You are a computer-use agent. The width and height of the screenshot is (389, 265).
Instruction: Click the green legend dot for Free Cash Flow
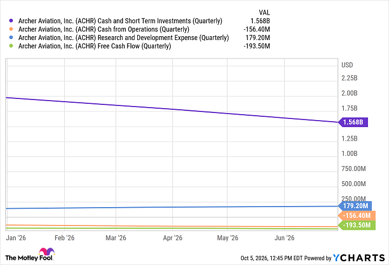(11, 46)
